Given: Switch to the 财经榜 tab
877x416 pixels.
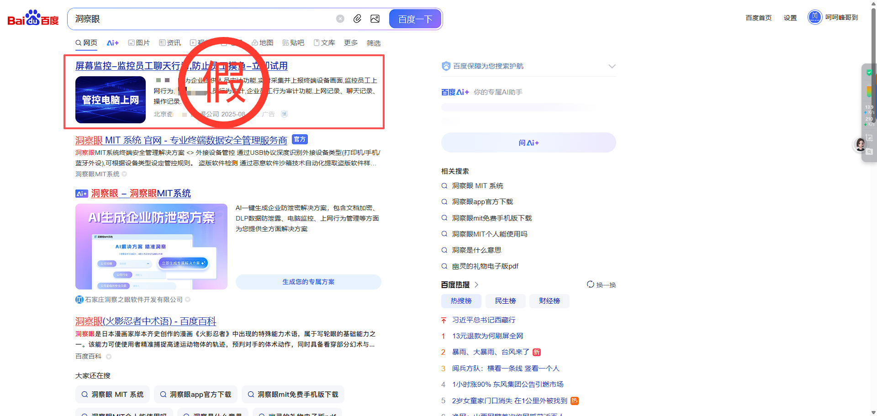Looking at the screenshot, I should coord(549,301).
